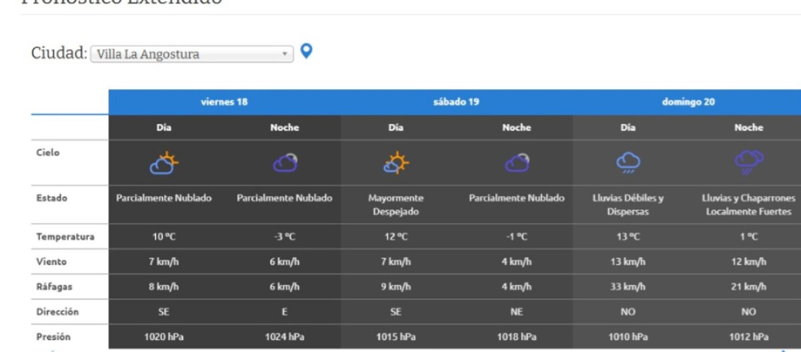Select the domingo 20 header
The image size is (801, 352).
click(688, 102)
